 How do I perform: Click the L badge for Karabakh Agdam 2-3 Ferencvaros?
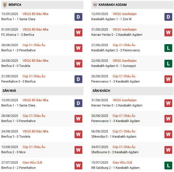[x=168, y=48]
